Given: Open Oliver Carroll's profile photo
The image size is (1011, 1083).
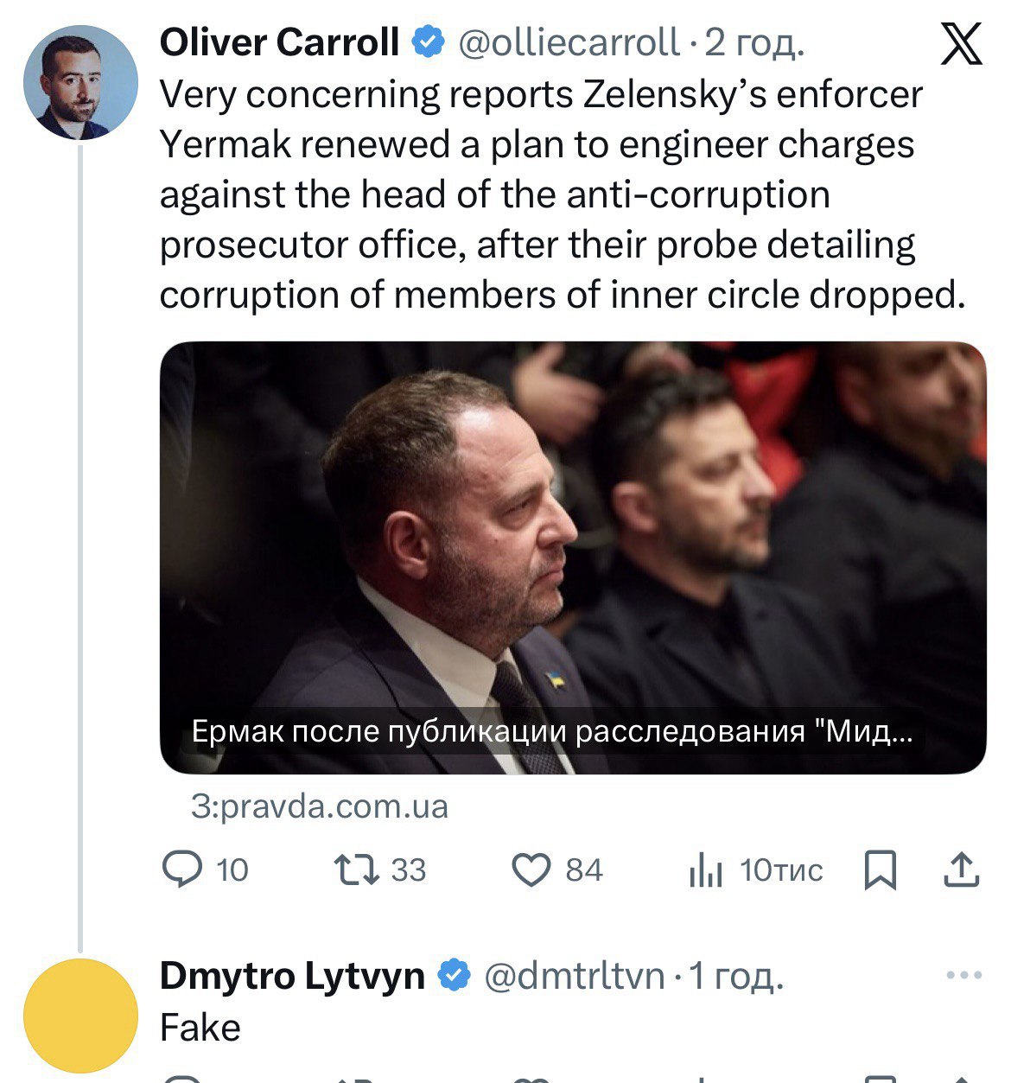Looking at the screenshot, I should (80, 83).
